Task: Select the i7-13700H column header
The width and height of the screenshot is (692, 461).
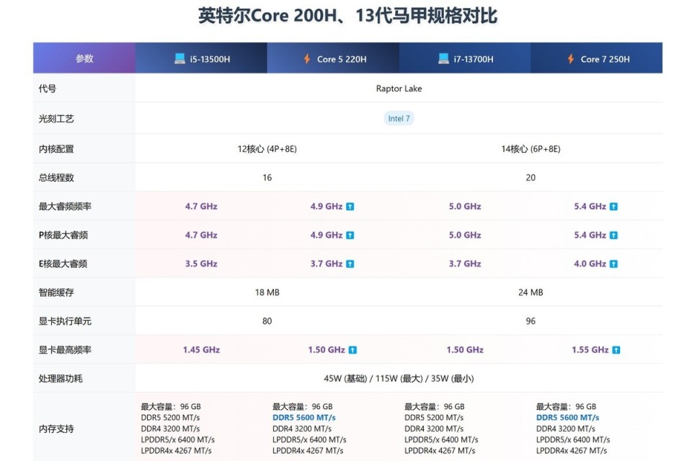Action: (465, 58)
